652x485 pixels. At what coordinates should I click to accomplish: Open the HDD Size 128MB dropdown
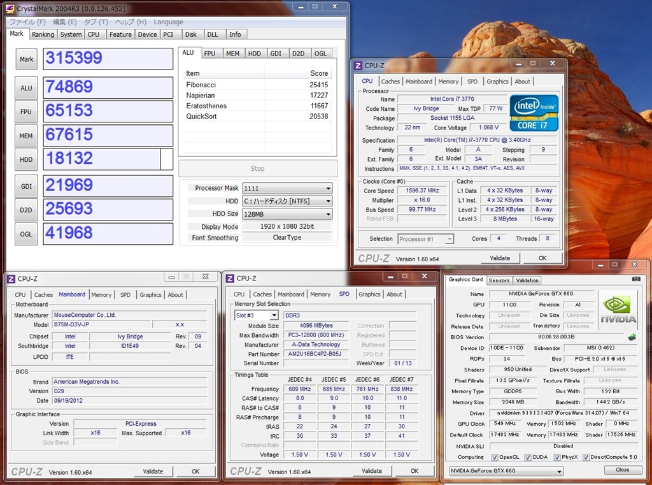click(x=287, y=214)
